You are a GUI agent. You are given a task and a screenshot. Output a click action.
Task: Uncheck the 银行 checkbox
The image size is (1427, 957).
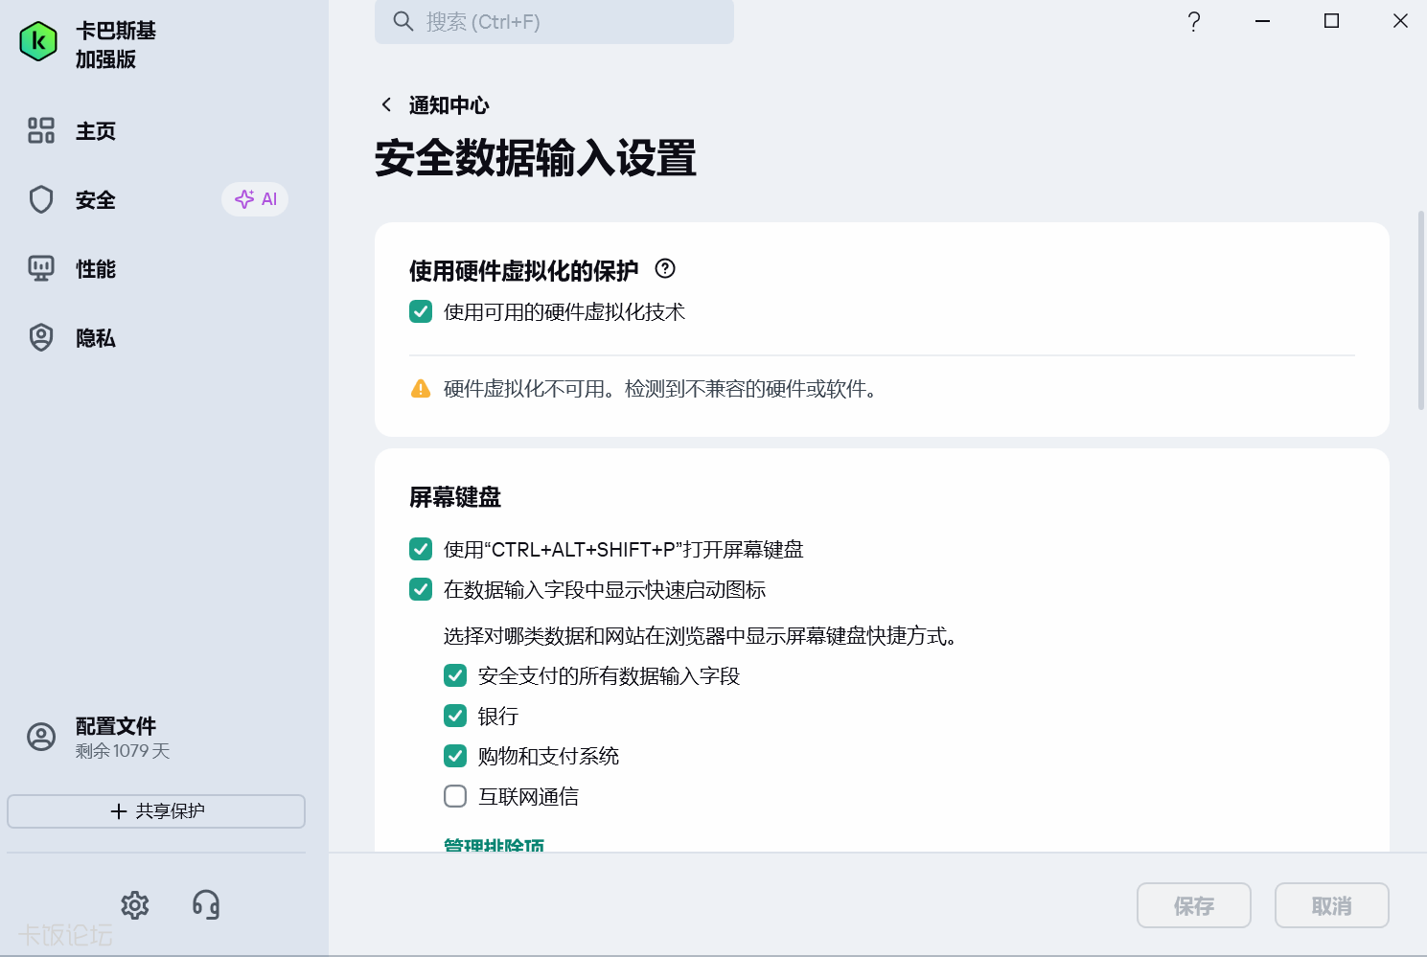[455, 716]
